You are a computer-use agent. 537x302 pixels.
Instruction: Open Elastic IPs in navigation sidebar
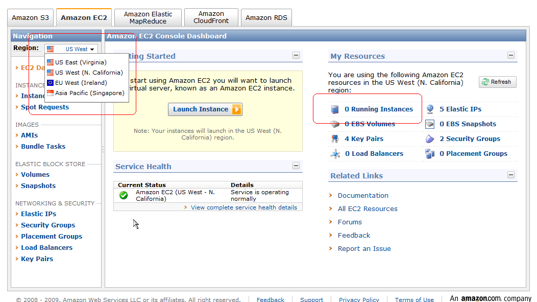coord(39,214)
